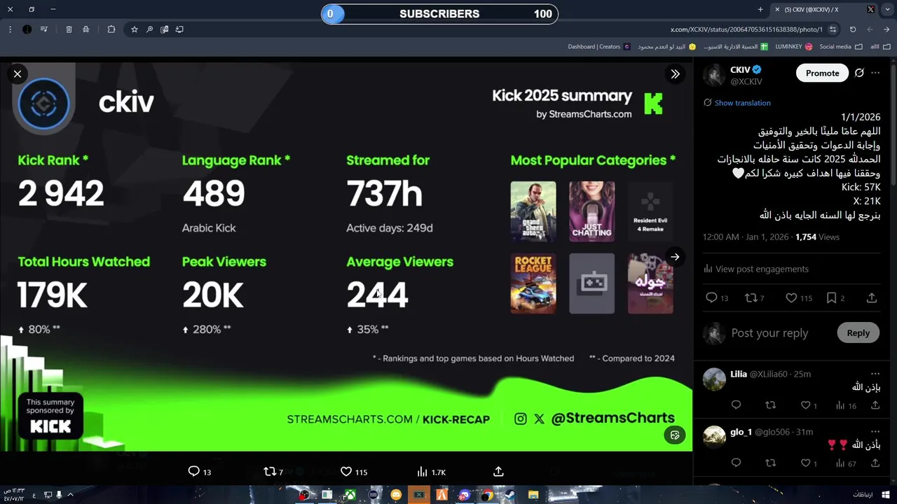Image resolution: width=897 pixels, height=504 pixels.
Task: Repost Lilia's reply
Action: pyautogui.click(x=770, y=405)
